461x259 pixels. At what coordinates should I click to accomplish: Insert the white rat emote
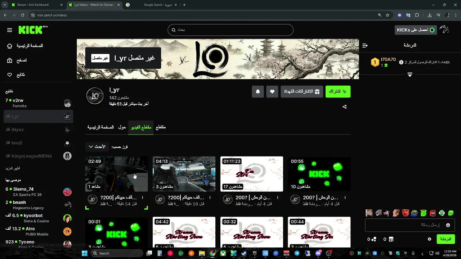369,213
